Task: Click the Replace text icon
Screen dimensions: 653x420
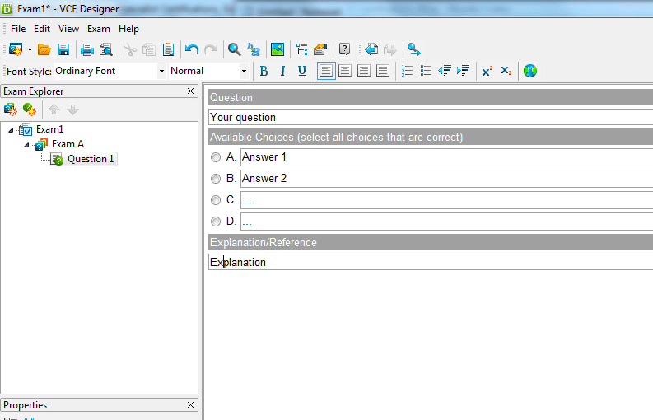Action: [253, 49]
